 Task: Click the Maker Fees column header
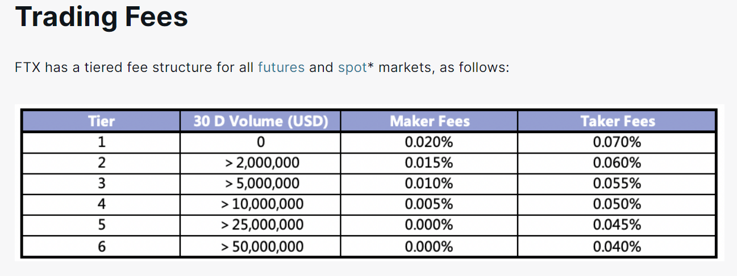tap(429, 121)
